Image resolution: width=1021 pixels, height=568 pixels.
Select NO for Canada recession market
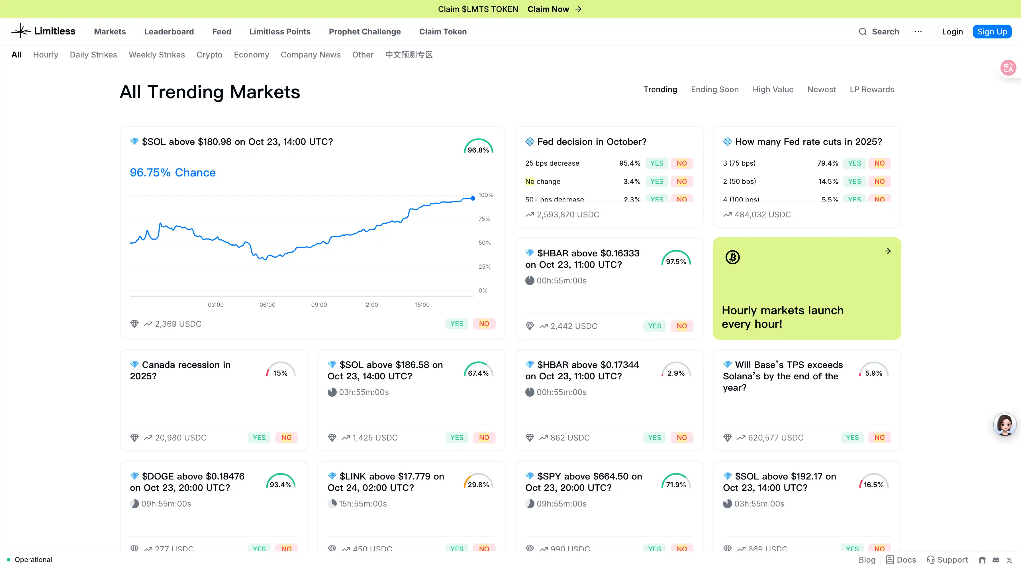(286, 437)
